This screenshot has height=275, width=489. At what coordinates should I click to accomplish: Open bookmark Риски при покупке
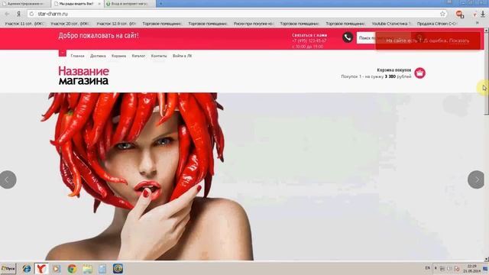(x=254, y=24)
